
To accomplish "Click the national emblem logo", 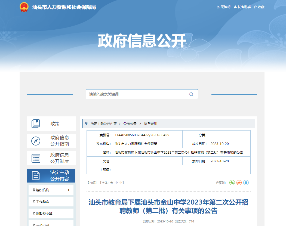I will (24, 7).
